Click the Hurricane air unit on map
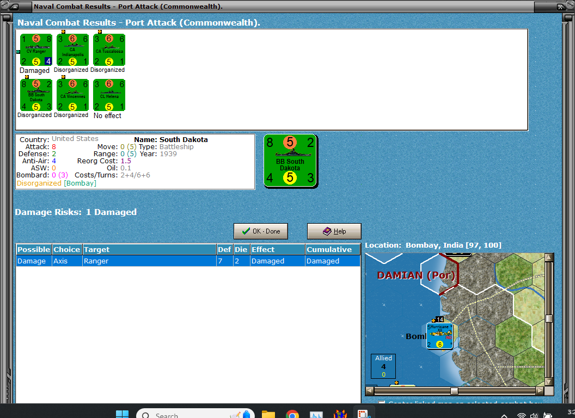575x418 pixels. pos(439,335)
